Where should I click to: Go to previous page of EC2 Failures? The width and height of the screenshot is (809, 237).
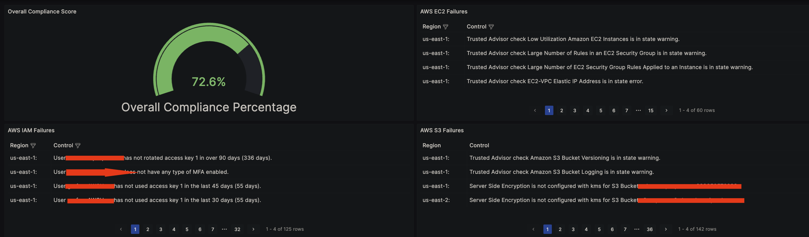pyautogui.click(x=535, y=110)
